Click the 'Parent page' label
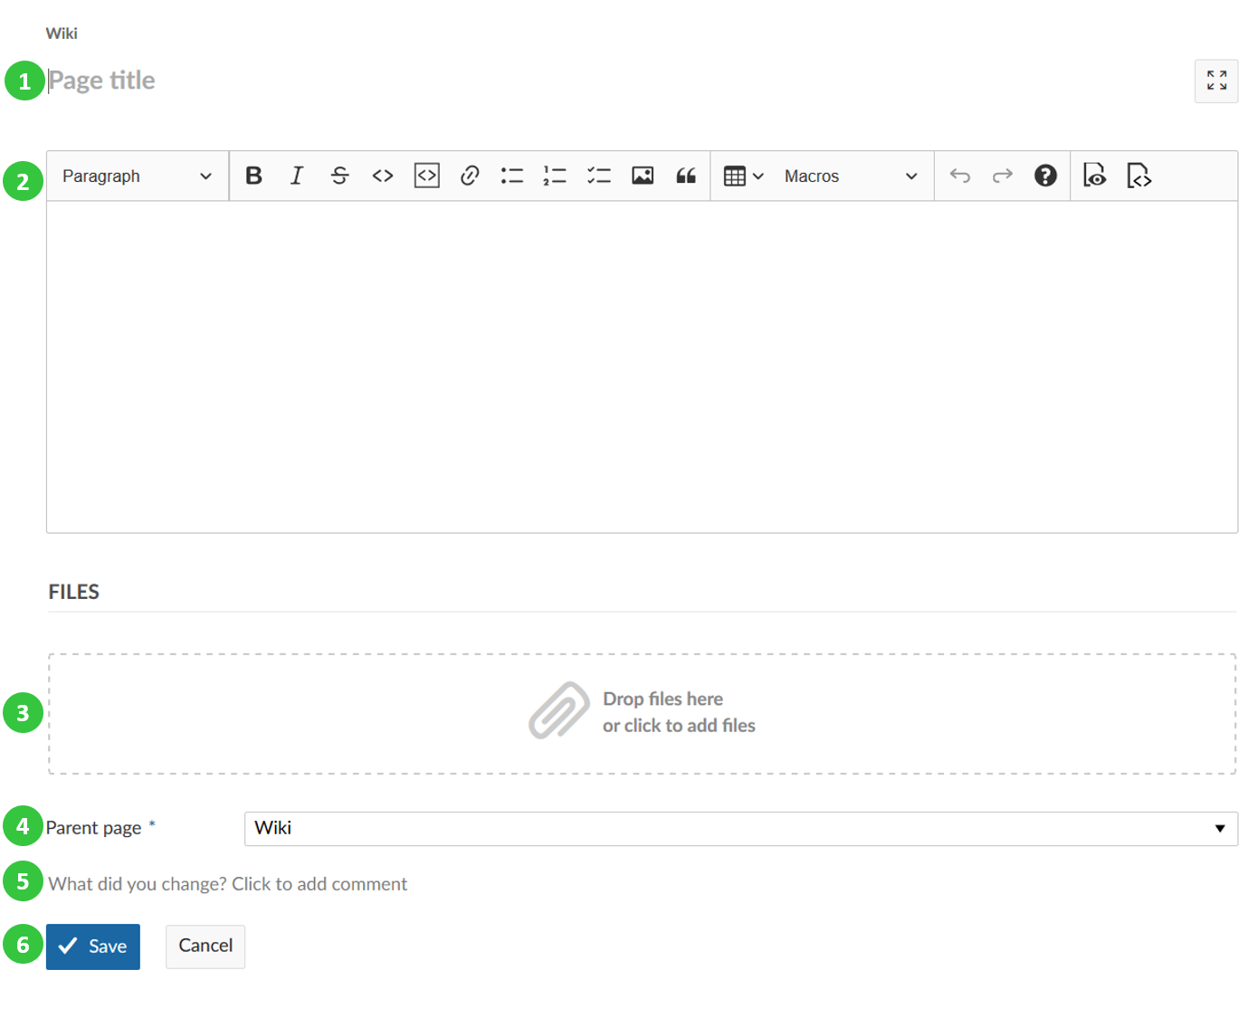The image size is (1258, 1018). coord(93,828)
